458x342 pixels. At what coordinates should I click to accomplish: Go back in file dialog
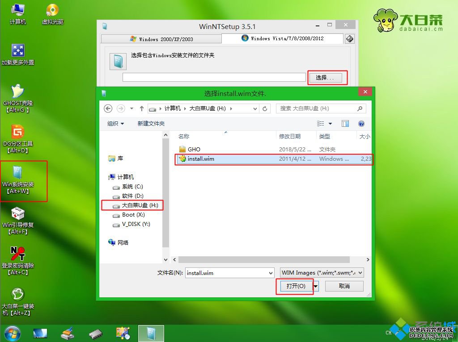point(108,108)
